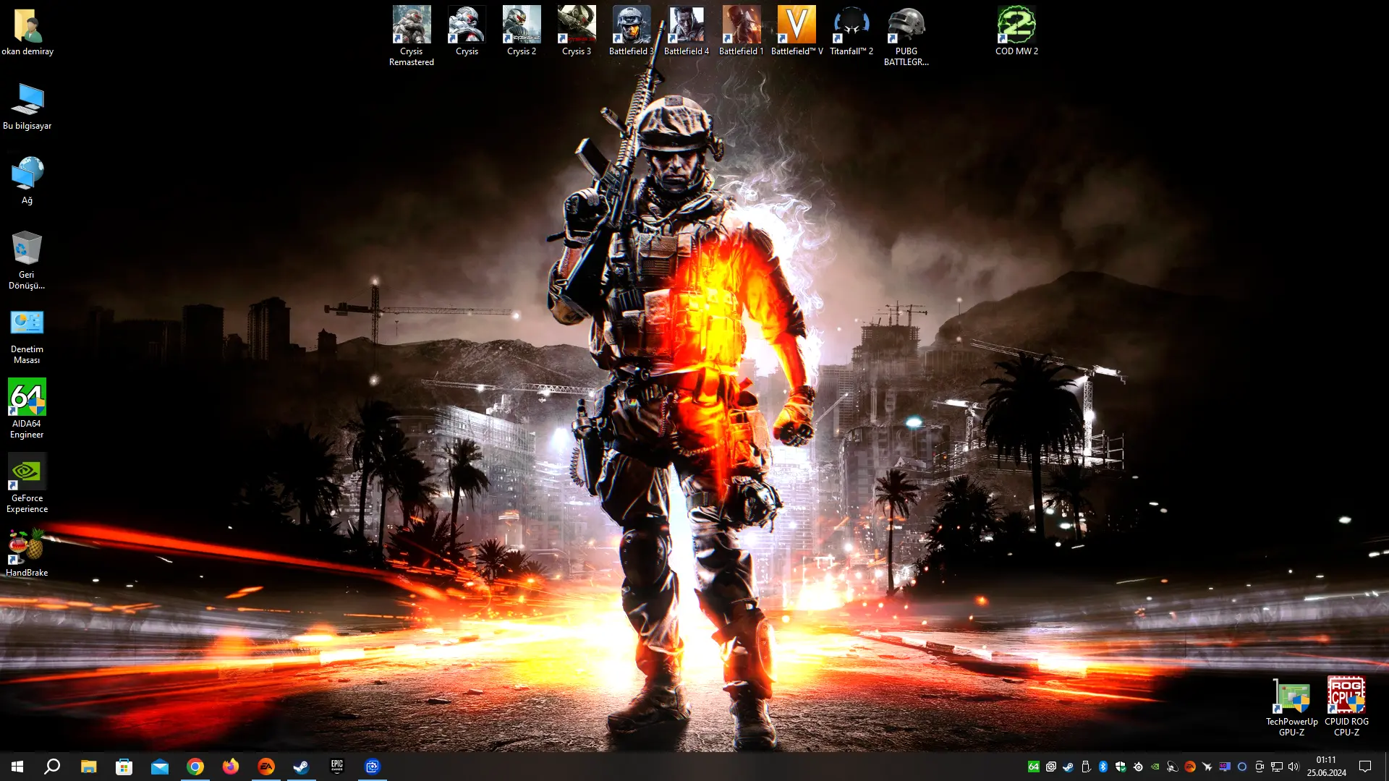Switch to the blue capture app on taskbar
The image size is (1389, 781).
click(x=373, y=767)
